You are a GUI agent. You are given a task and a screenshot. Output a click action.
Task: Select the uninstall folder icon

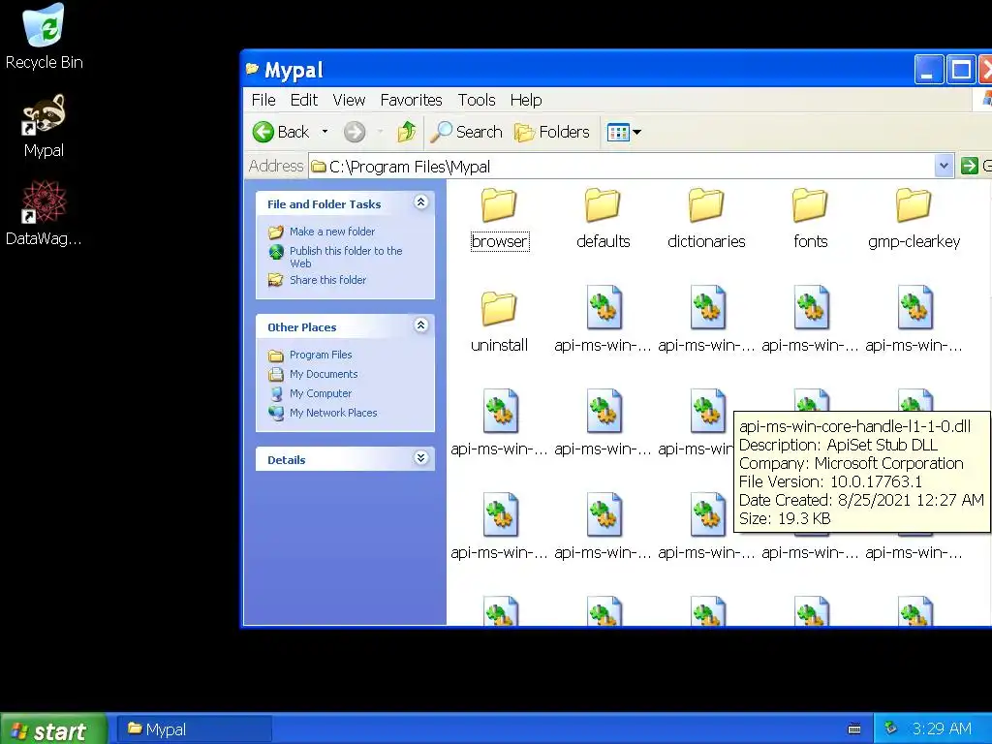pos(499,309)
